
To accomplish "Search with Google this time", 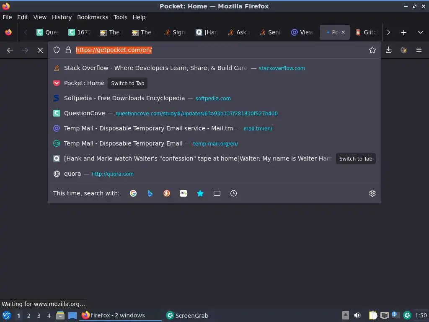I will point(133,193).
